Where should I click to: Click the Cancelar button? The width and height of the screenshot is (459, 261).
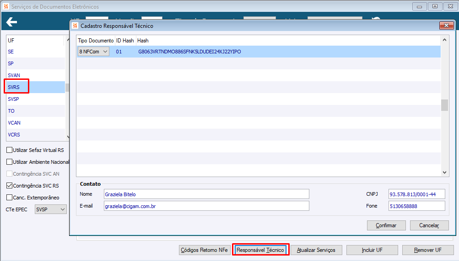[x=429, y=225]
